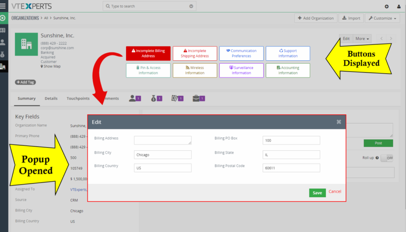Open the organizations building sidebar icon
Screen dimensions: 406x232
3,66
